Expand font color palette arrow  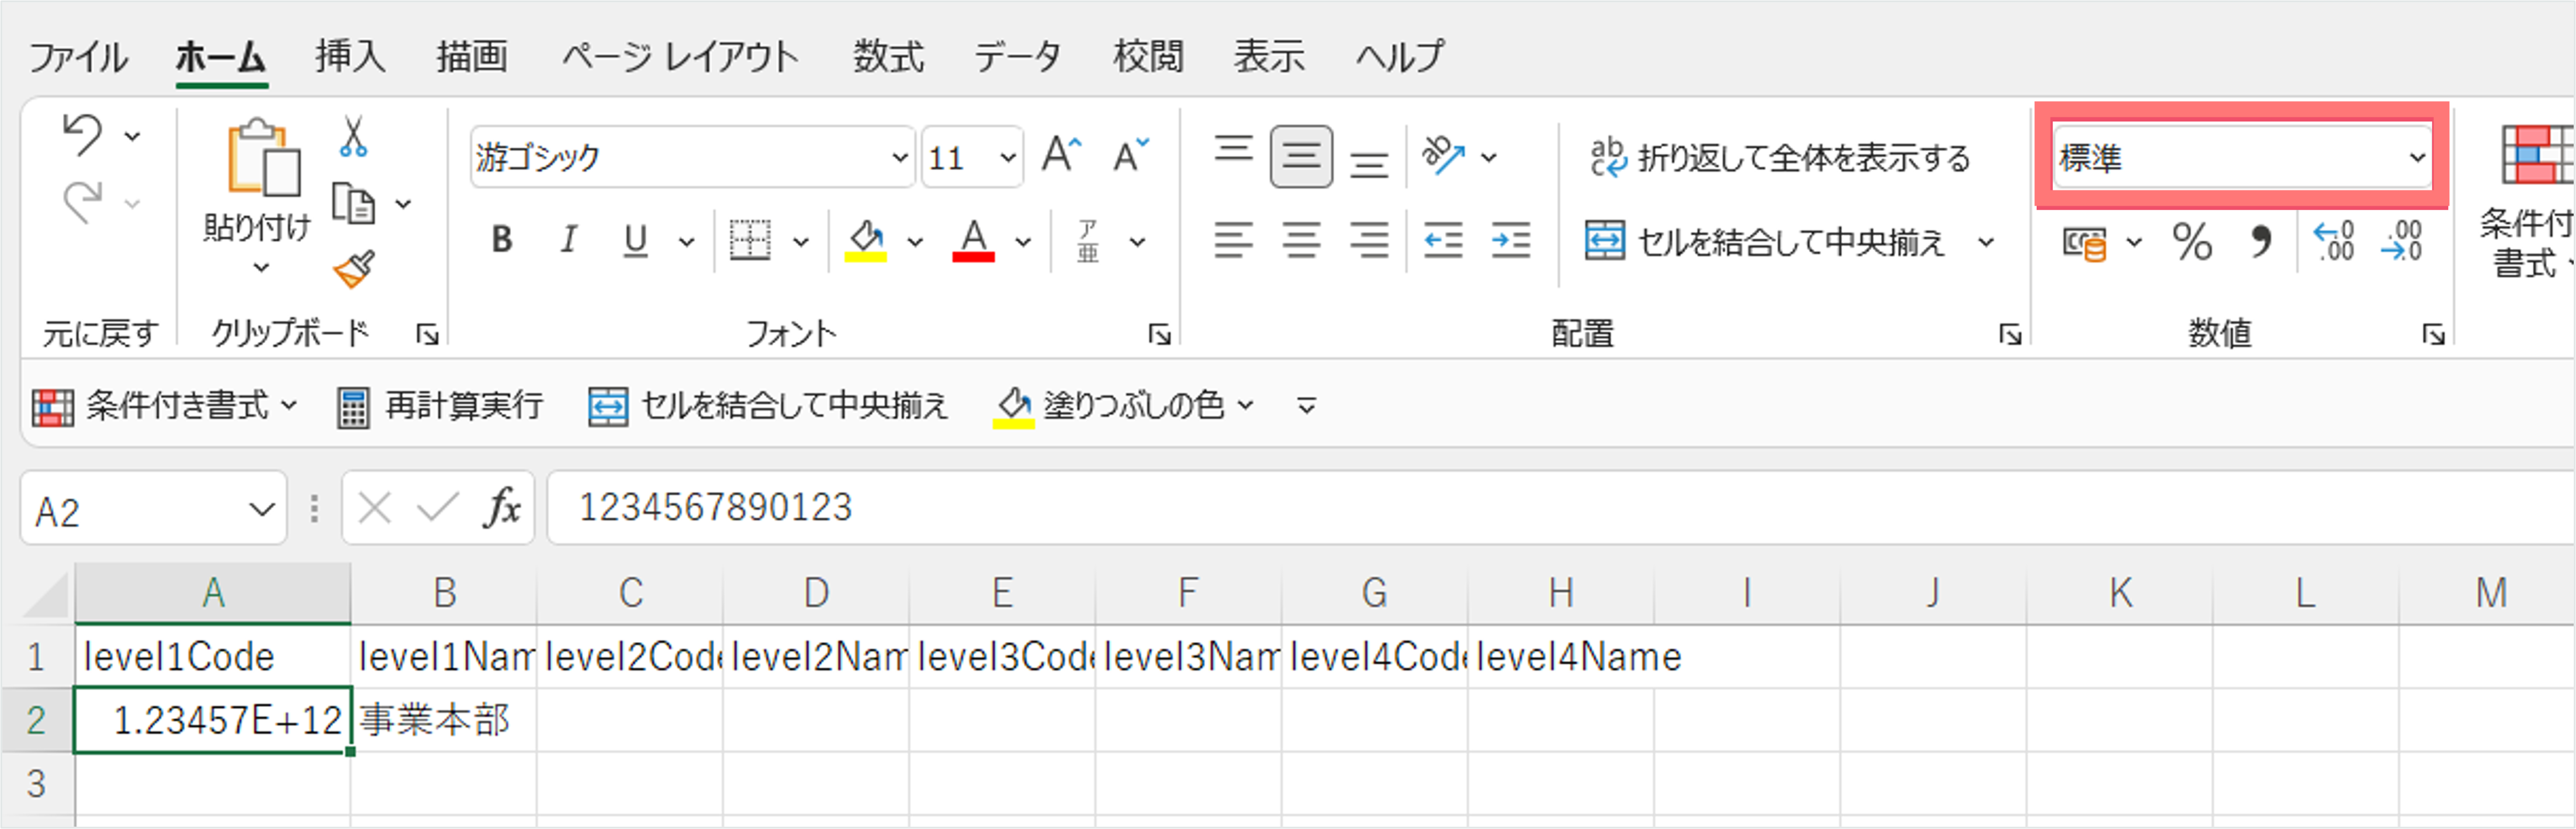coord(1022,241)
